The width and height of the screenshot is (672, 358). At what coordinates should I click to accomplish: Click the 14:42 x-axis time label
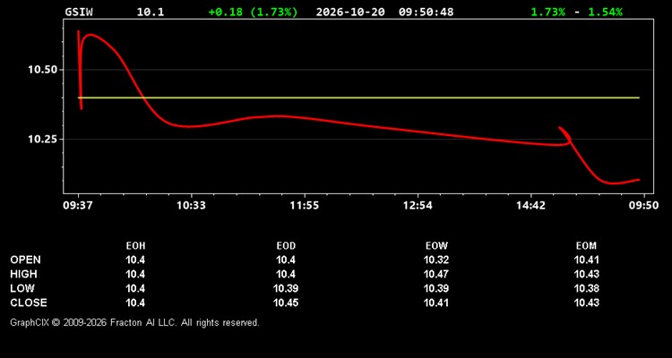(530, 206)
